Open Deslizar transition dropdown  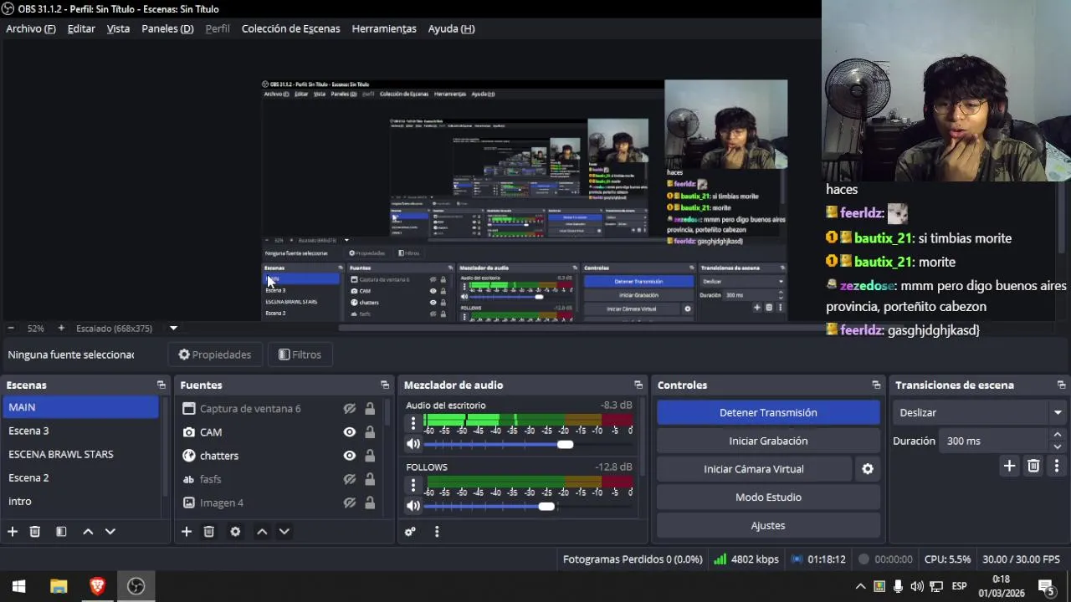coord(980,412)
